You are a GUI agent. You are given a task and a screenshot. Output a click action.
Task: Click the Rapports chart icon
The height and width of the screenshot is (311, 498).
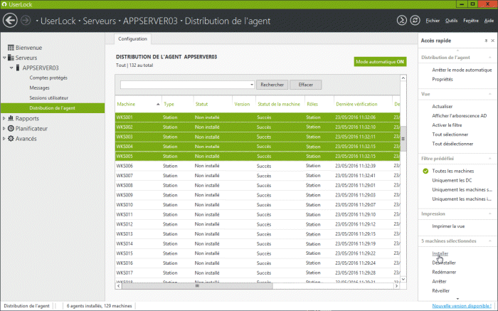(11, 118)
